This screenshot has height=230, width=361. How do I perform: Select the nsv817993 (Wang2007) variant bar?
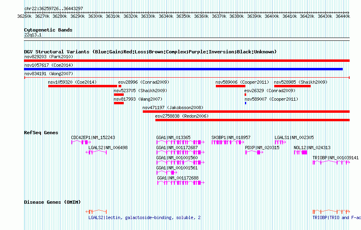coord(119,103)
